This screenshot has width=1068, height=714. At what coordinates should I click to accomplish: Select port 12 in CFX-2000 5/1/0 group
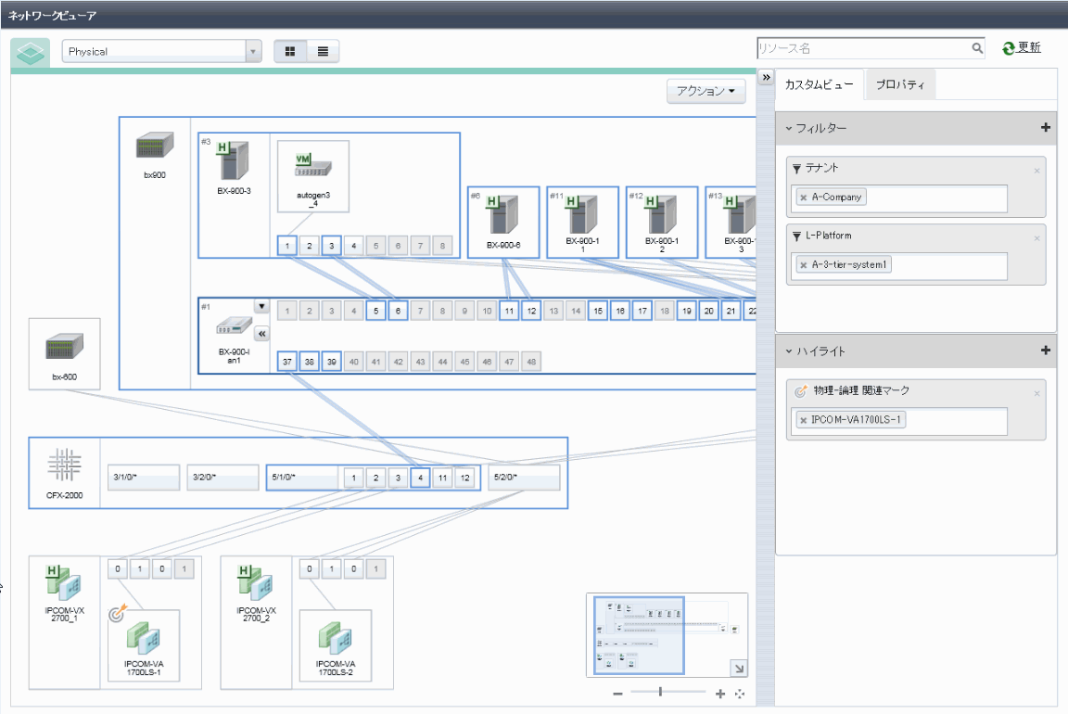click(x=464, y=478)
